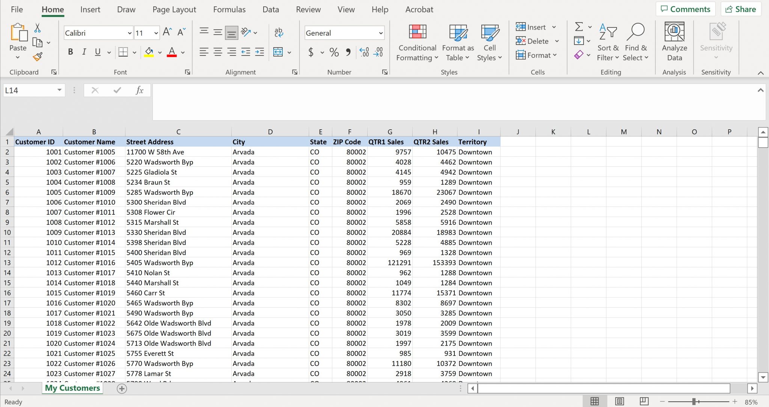The image size is (769, 407).
Task: Toggle Bold formatting on selected cell
Action: click(70, 52)
